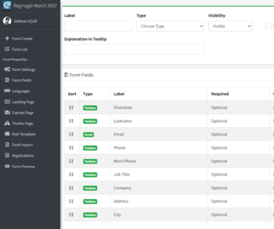Focus the Explanation in Tooltip text box
The height and width of the screenshot is (229, 274).
[134, 50]
